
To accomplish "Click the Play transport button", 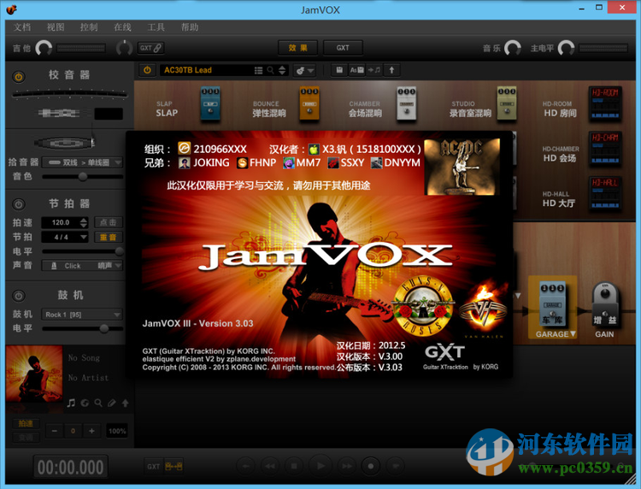I will coord(320,466).
